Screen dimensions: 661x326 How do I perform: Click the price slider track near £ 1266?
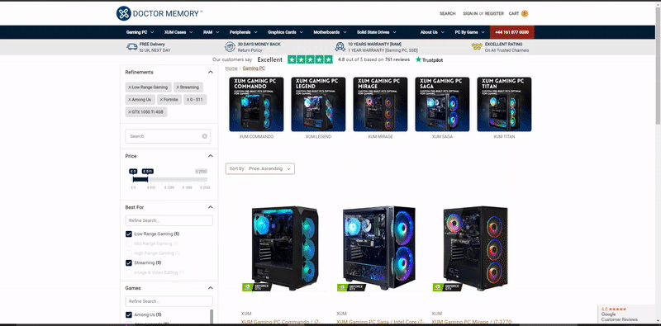coord(169,179)
